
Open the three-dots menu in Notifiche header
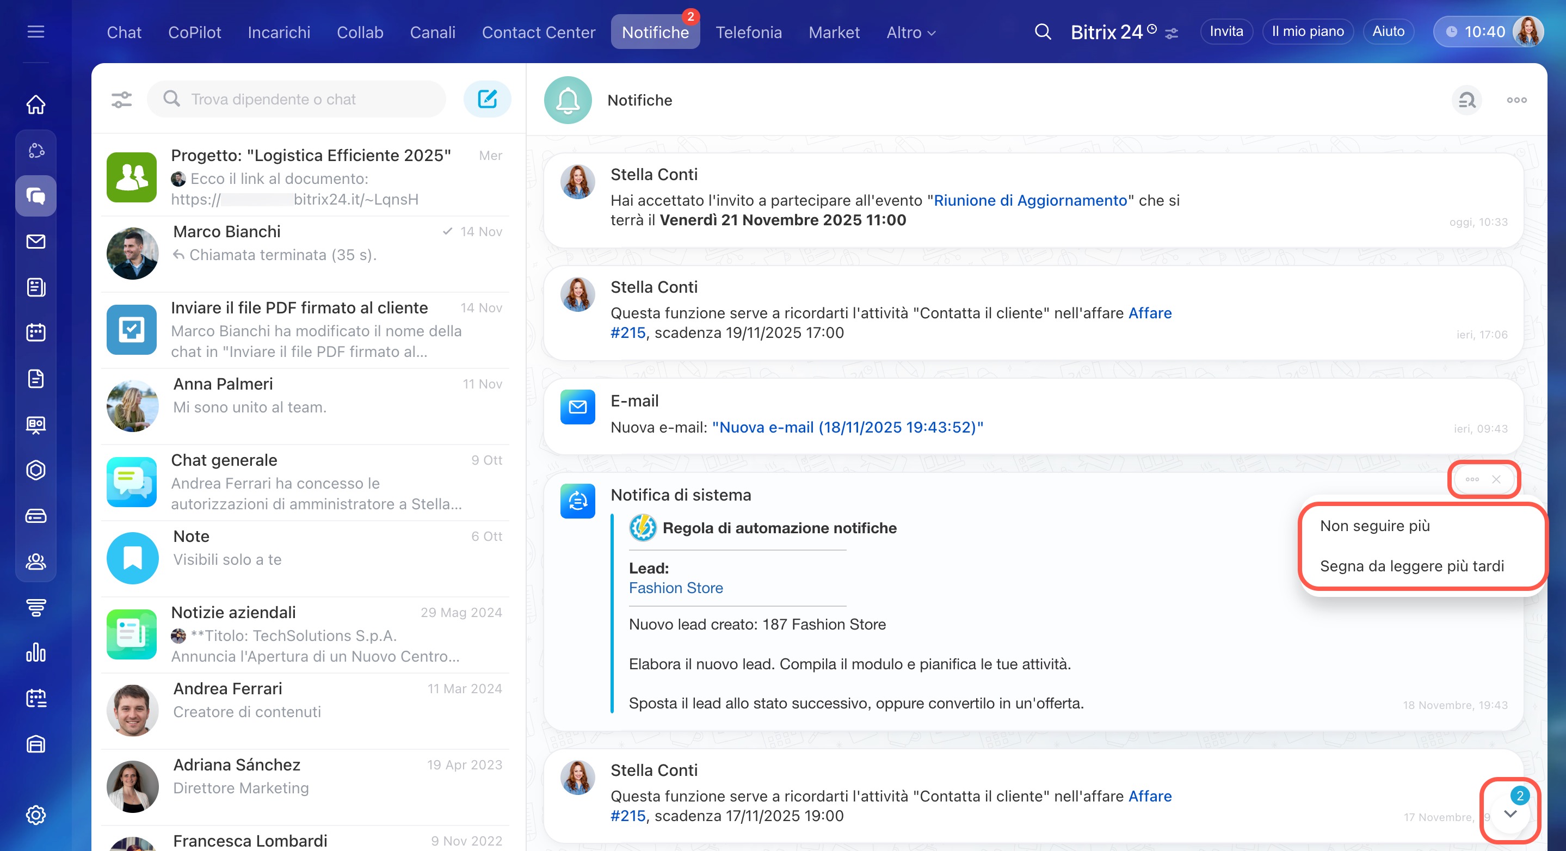coord(1516,100)
